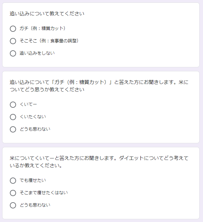
Task: Click the question title asking about ダイエット
Action: pyautogui.click(x=99, y=162)
